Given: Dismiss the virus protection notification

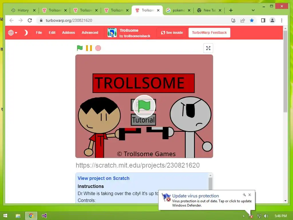Looking at the screenshot, I should click(x=250, y=195).
